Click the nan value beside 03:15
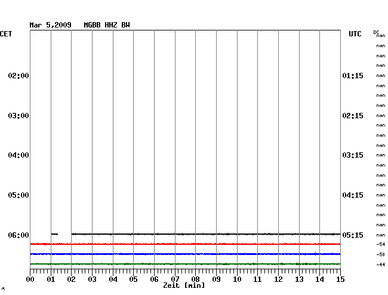388x295 pixels. click(381, 155)
